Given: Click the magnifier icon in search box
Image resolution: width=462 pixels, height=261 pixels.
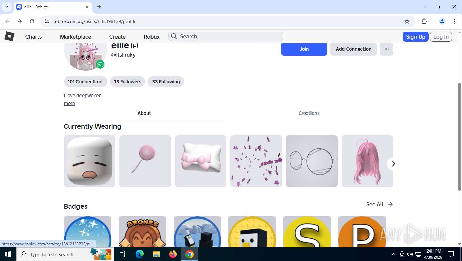Looking at the screenshot, I should pyautogui.click(x=174, y=36).
